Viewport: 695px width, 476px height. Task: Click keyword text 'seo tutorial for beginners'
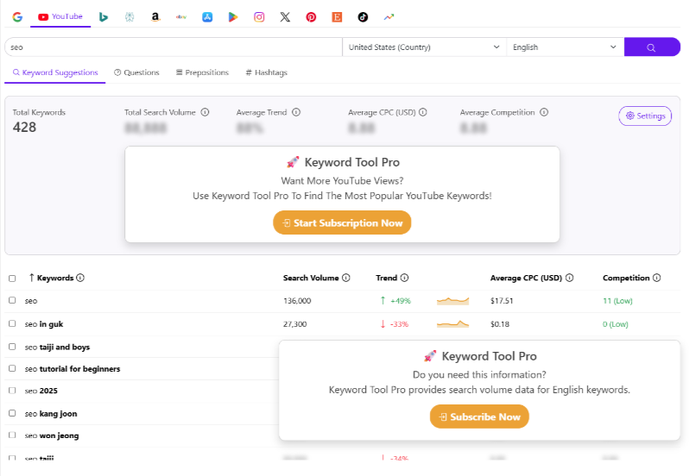pos(73,368)
